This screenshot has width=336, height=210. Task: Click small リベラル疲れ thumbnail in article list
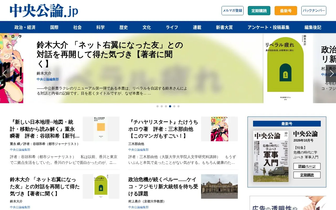[x=101, y=186]
